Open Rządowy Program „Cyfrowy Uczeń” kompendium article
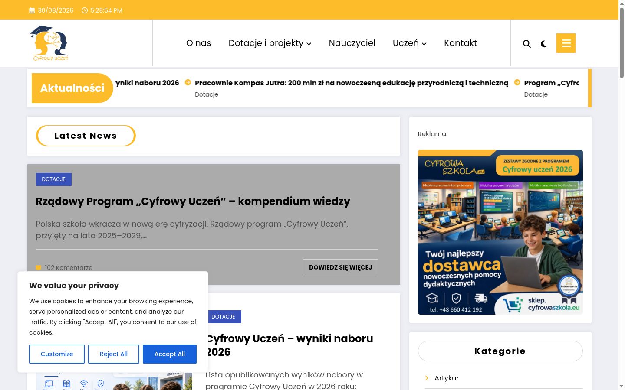625x390 pixels. (x=193, y=201)
